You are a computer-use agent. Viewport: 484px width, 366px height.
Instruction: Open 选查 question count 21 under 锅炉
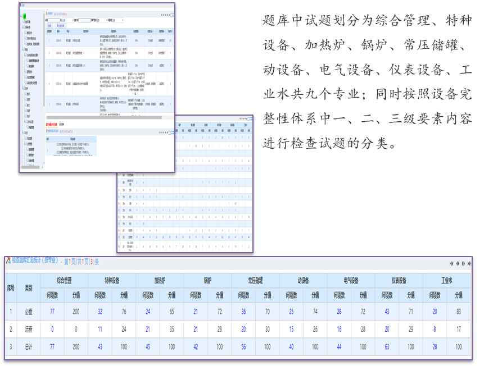tap(196, 330)
